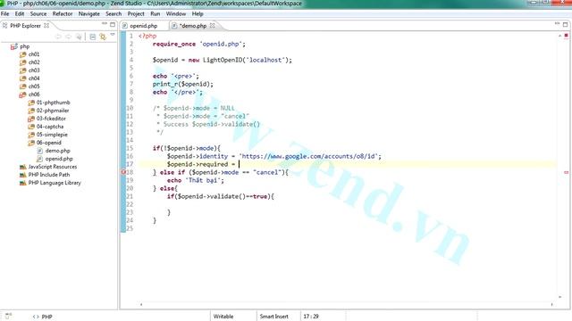
Task: Click the Google accounts URL string on line 16
Action: [308, 156]
